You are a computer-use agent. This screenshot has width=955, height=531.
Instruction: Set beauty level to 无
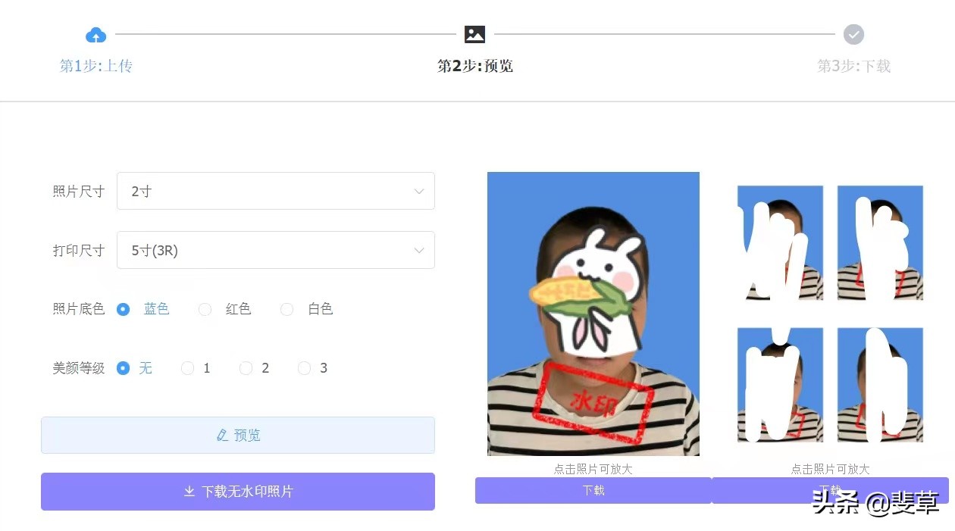(x=124, y=368)
